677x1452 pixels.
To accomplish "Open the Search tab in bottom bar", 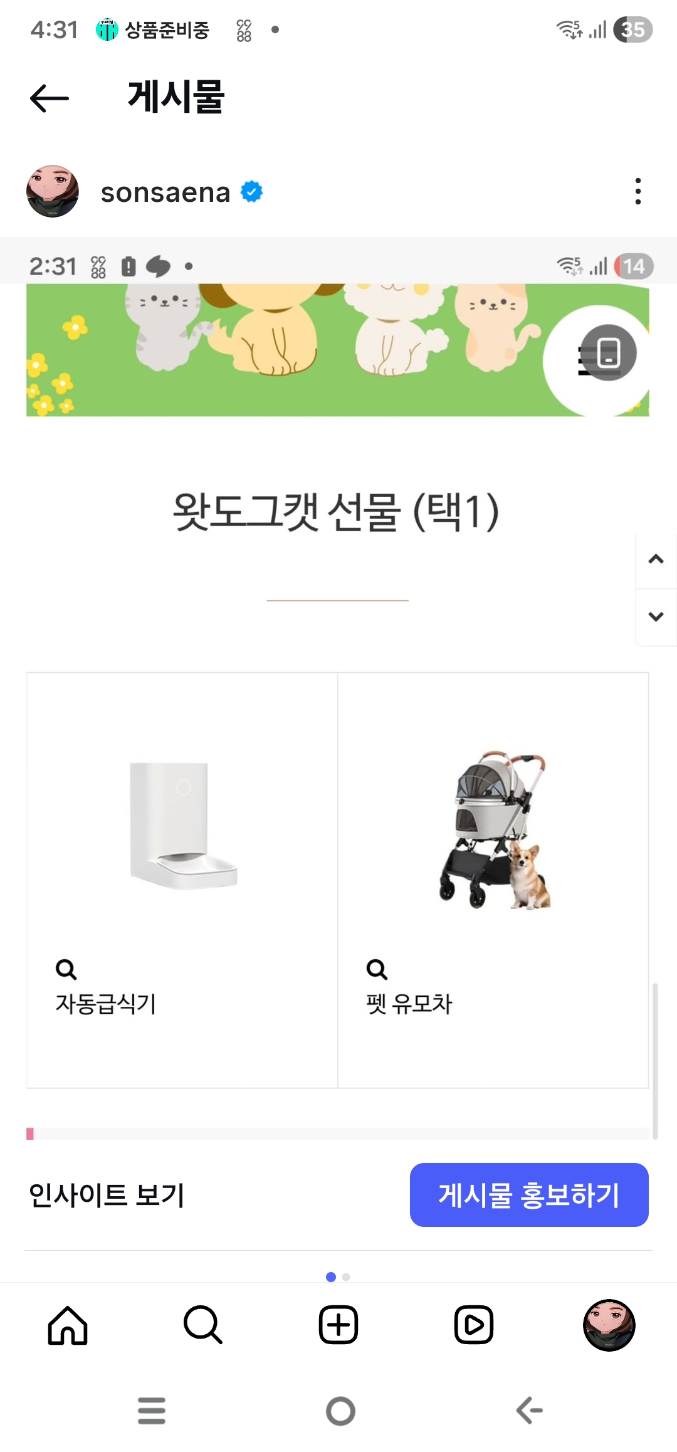I will (203, 1325).
